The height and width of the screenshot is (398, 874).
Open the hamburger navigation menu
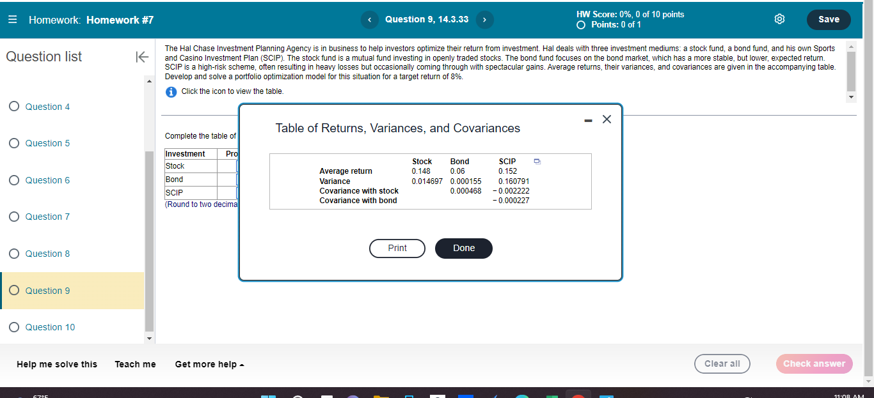tap(12, 19)
